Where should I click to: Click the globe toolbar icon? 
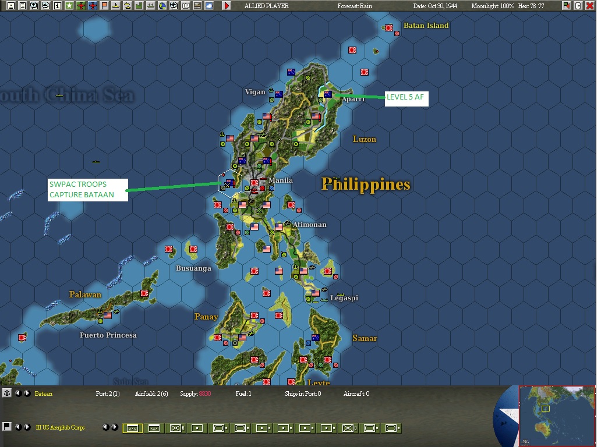[162, 6]
